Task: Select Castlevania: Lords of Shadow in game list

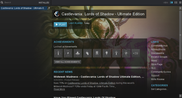Action: [24, 8]
